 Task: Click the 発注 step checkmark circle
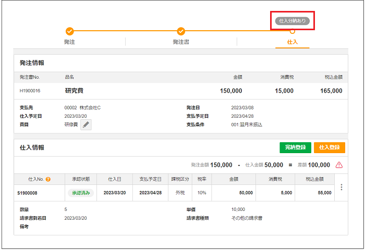(x=70, y=31)
